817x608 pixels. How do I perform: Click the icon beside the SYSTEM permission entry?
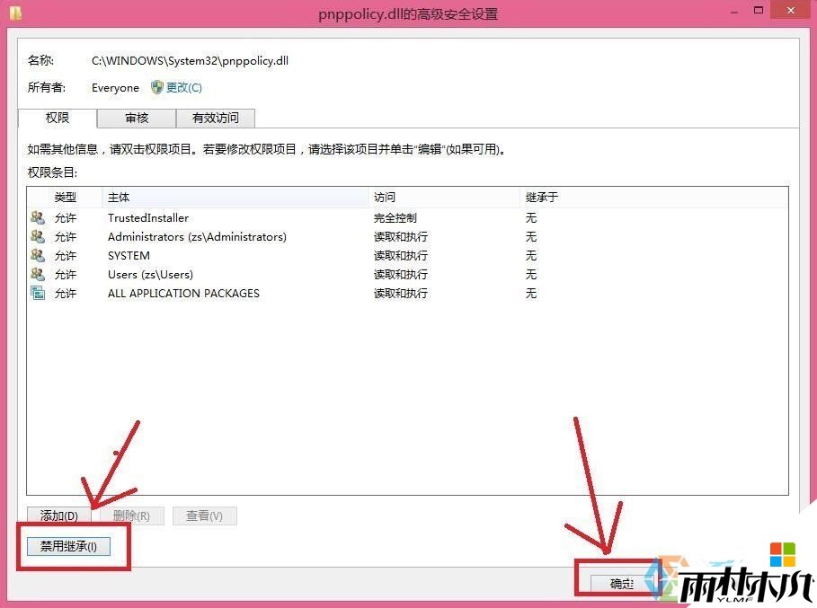tap(37, 255)
